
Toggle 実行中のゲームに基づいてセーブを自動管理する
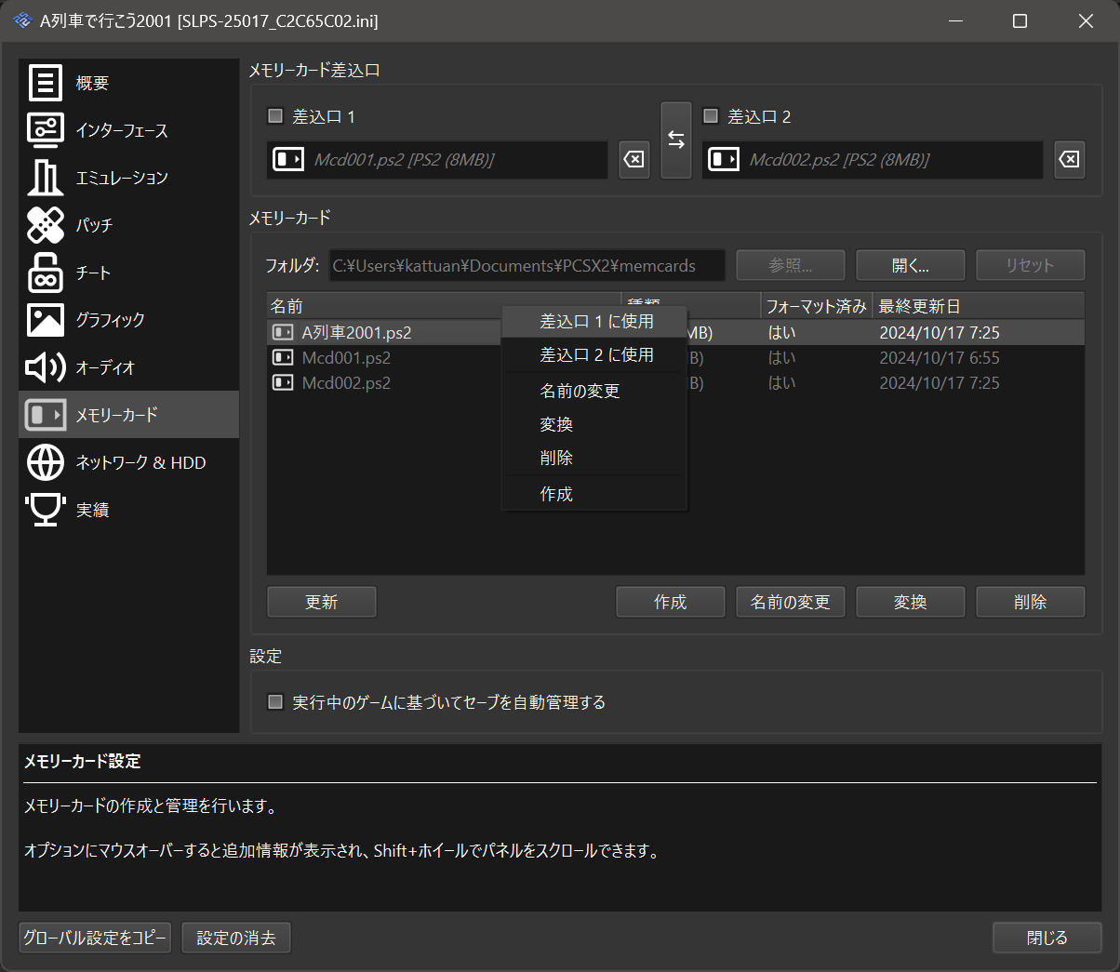point(275,701)
